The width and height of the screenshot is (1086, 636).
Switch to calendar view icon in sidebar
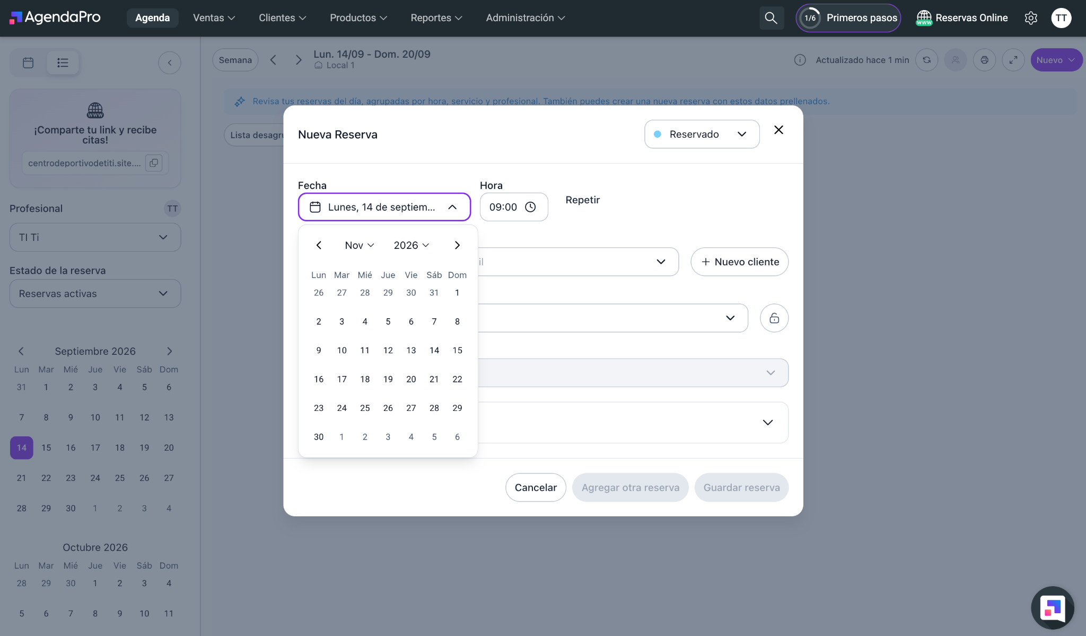click(x=28, y=62)
